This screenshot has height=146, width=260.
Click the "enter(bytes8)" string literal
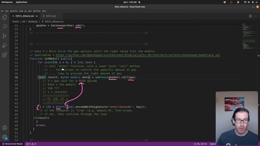tap(121, 107)
